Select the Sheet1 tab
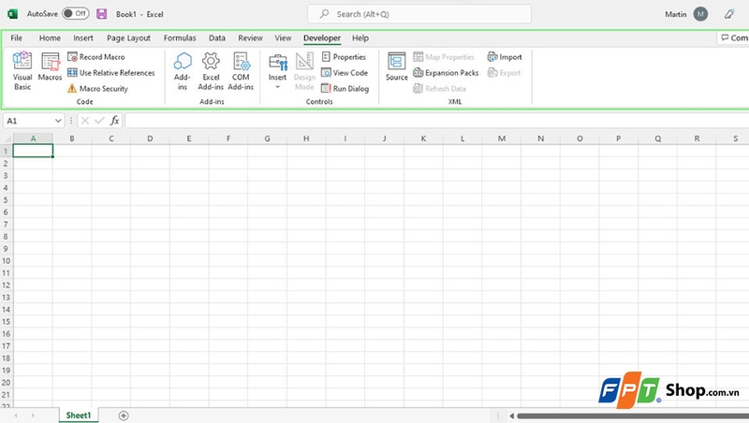The width and height of the screenshot is (749, 423). [x=79, y=416]
